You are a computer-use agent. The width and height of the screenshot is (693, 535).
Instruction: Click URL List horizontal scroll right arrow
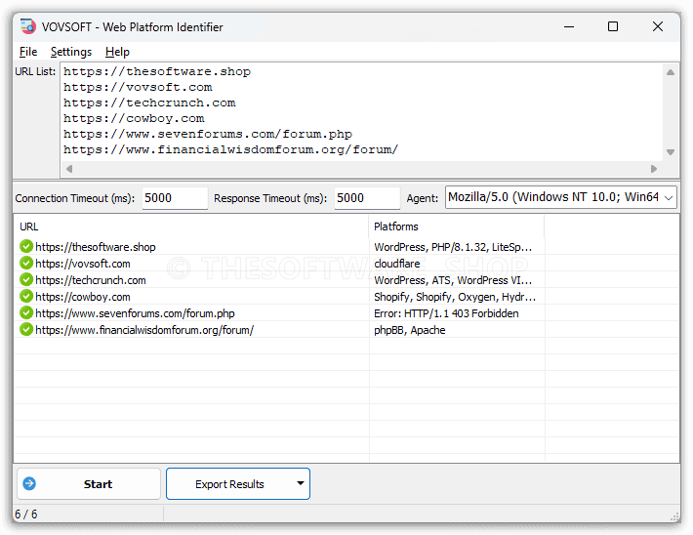654,169
